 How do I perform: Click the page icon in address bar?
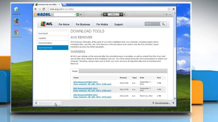(48, 9)
